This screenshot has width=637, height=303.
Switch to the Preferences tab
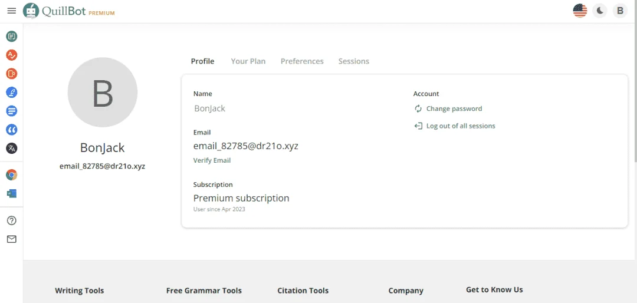point(302,61)
